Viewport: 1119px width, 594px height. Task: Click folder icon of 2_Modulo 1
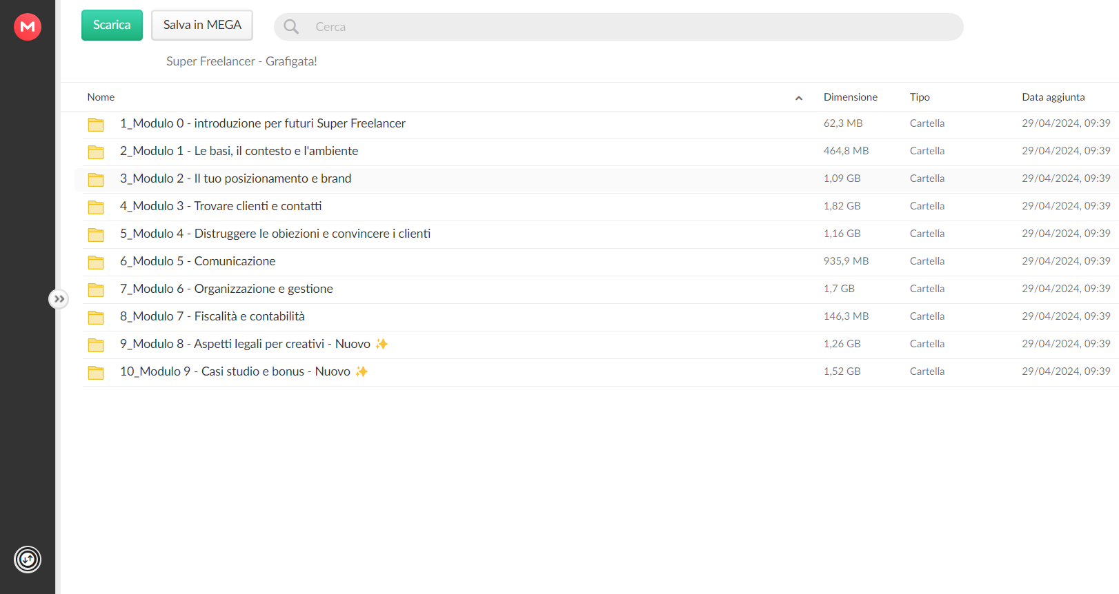click(x=96, y=152)
